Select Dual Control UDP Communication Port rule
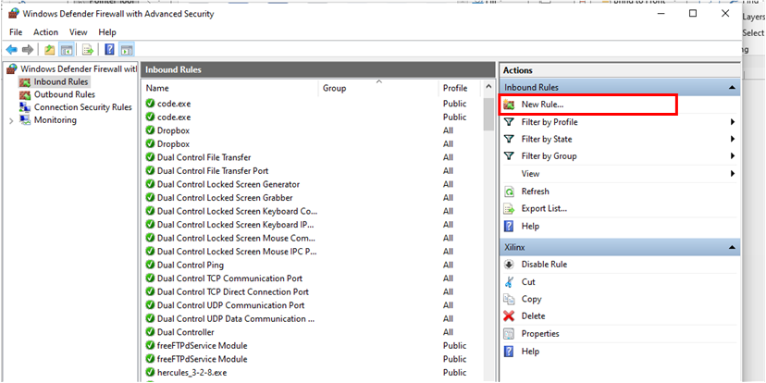 click(x=230, y=305)
